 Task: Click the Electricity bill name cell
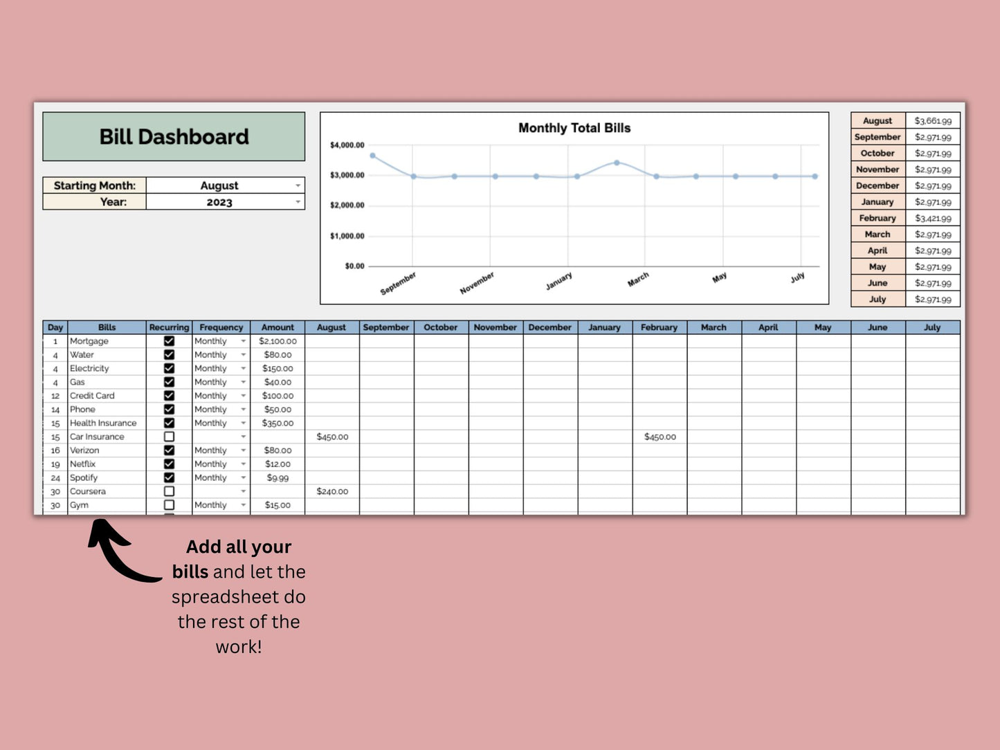pyautogui.click(x=107, y=369)
